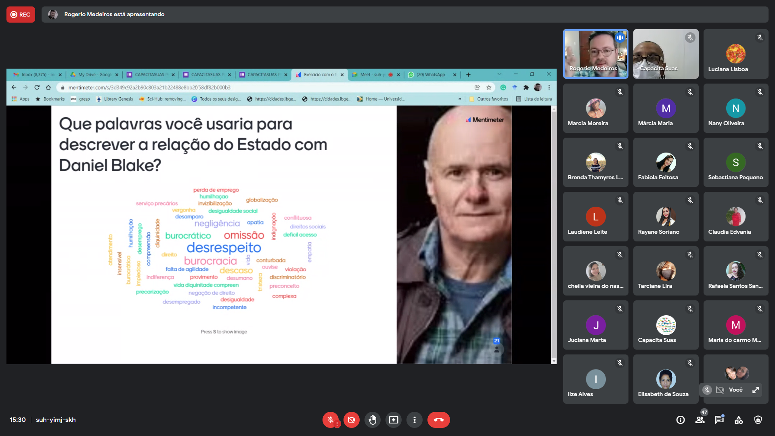Image resolution: width=775 pixels, height=436 pixels.
Task: Click the shared page vertical scrollbar
Action: pos(554,234)
